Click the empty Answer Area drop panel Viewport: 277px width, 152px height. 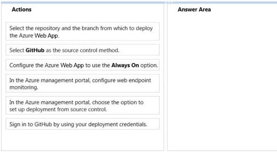pyautogui.click(x=222, y=82)
